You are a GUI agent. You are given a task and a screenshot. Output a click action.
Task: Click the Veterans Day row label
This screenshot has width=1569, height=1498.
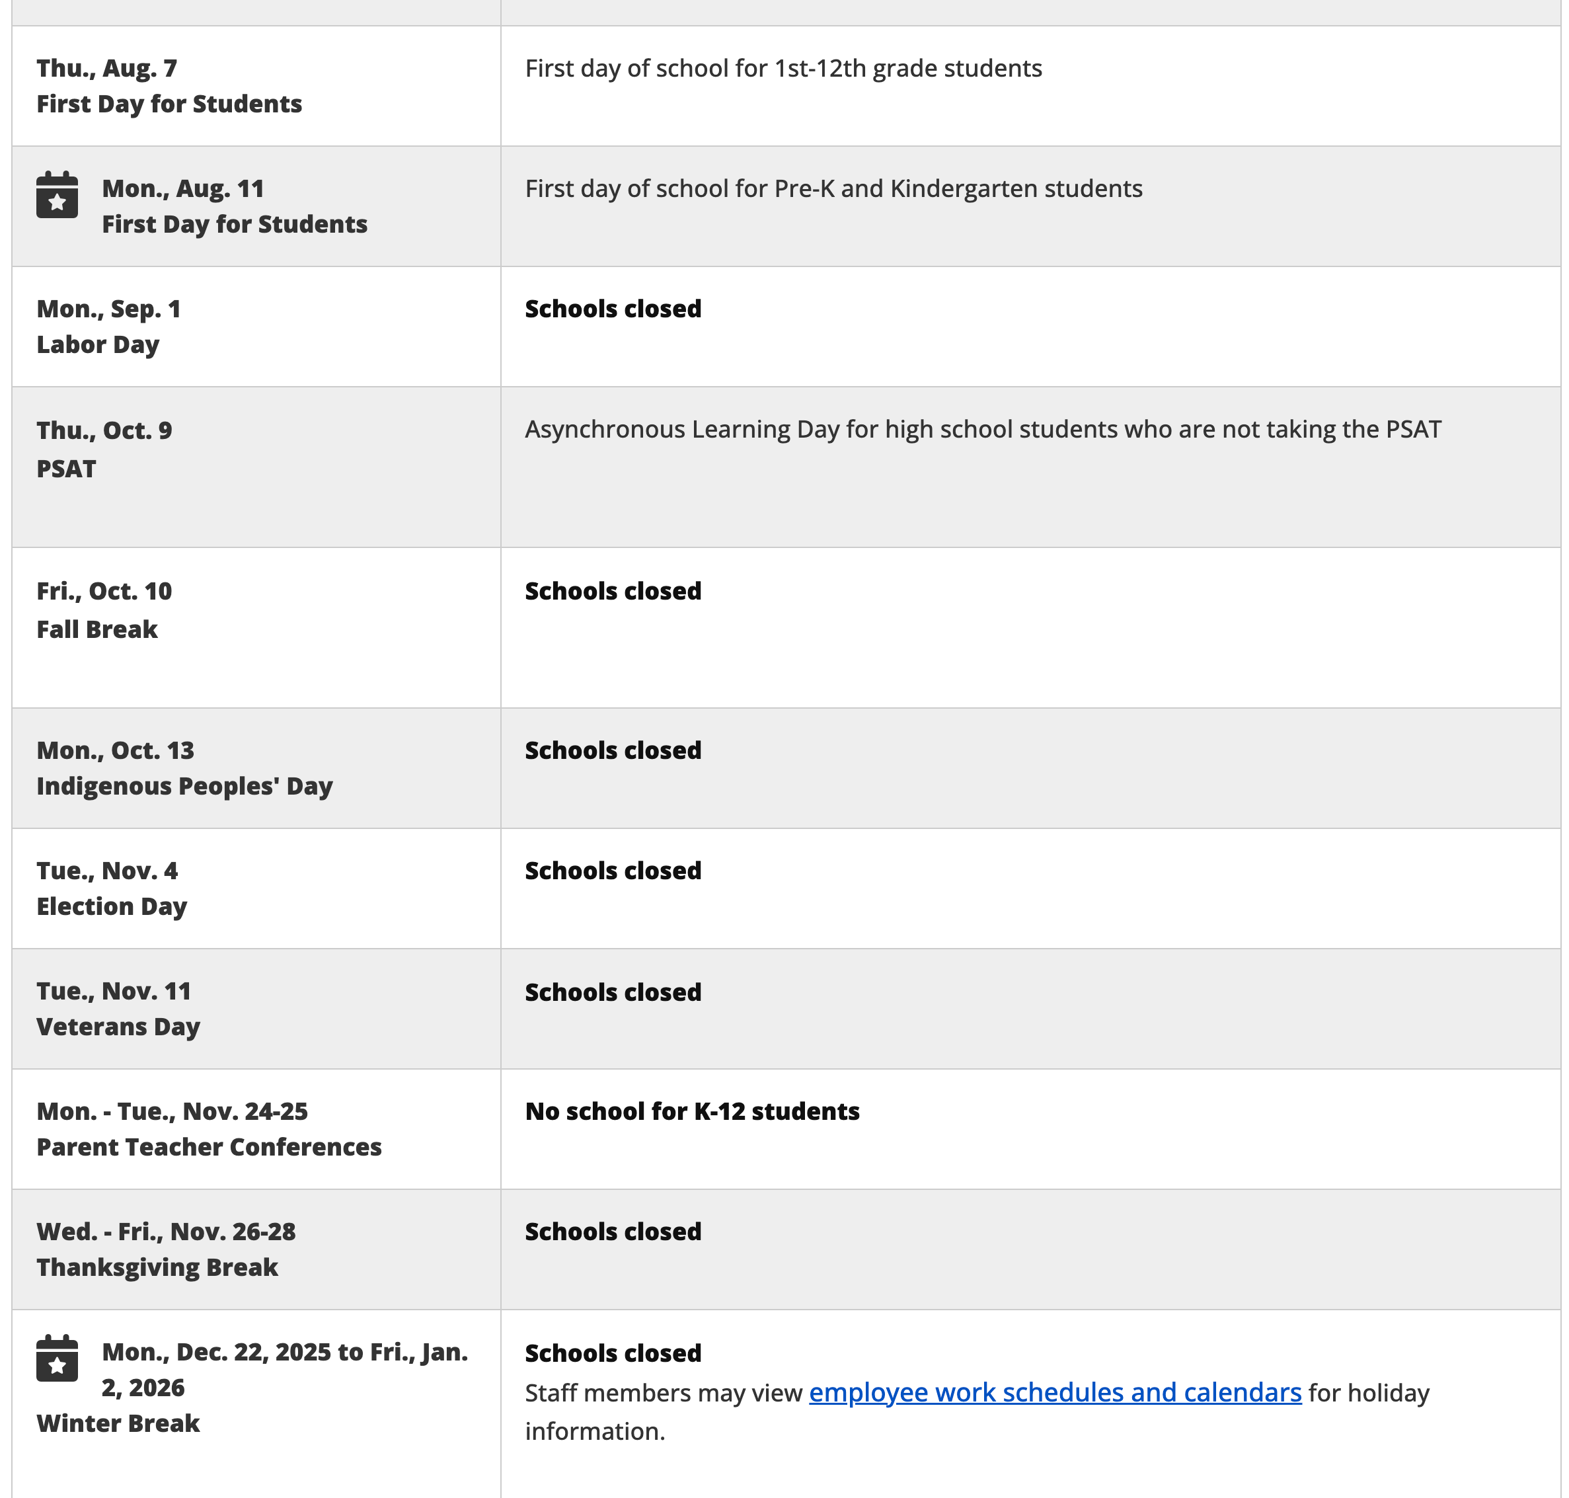118,1027
